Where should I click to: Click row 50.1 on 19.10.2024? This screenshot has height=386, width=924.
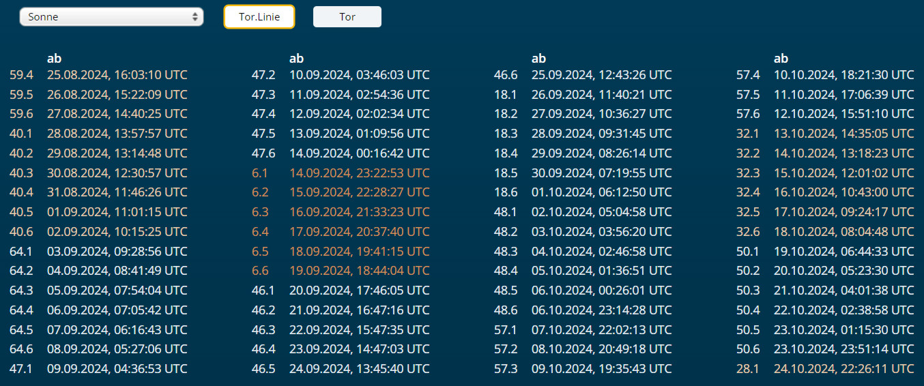coord(843,252)
